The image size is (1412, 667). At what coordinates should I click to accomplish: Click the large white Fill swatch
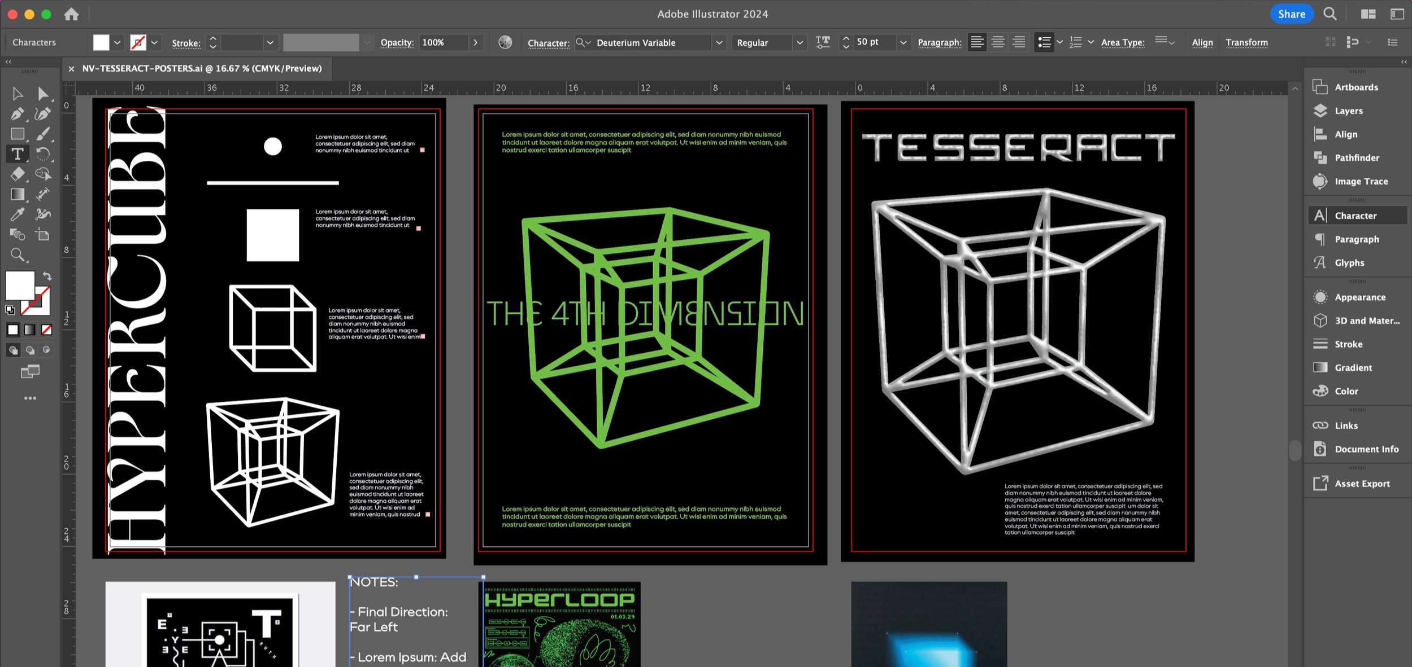[x=20, y=286]
